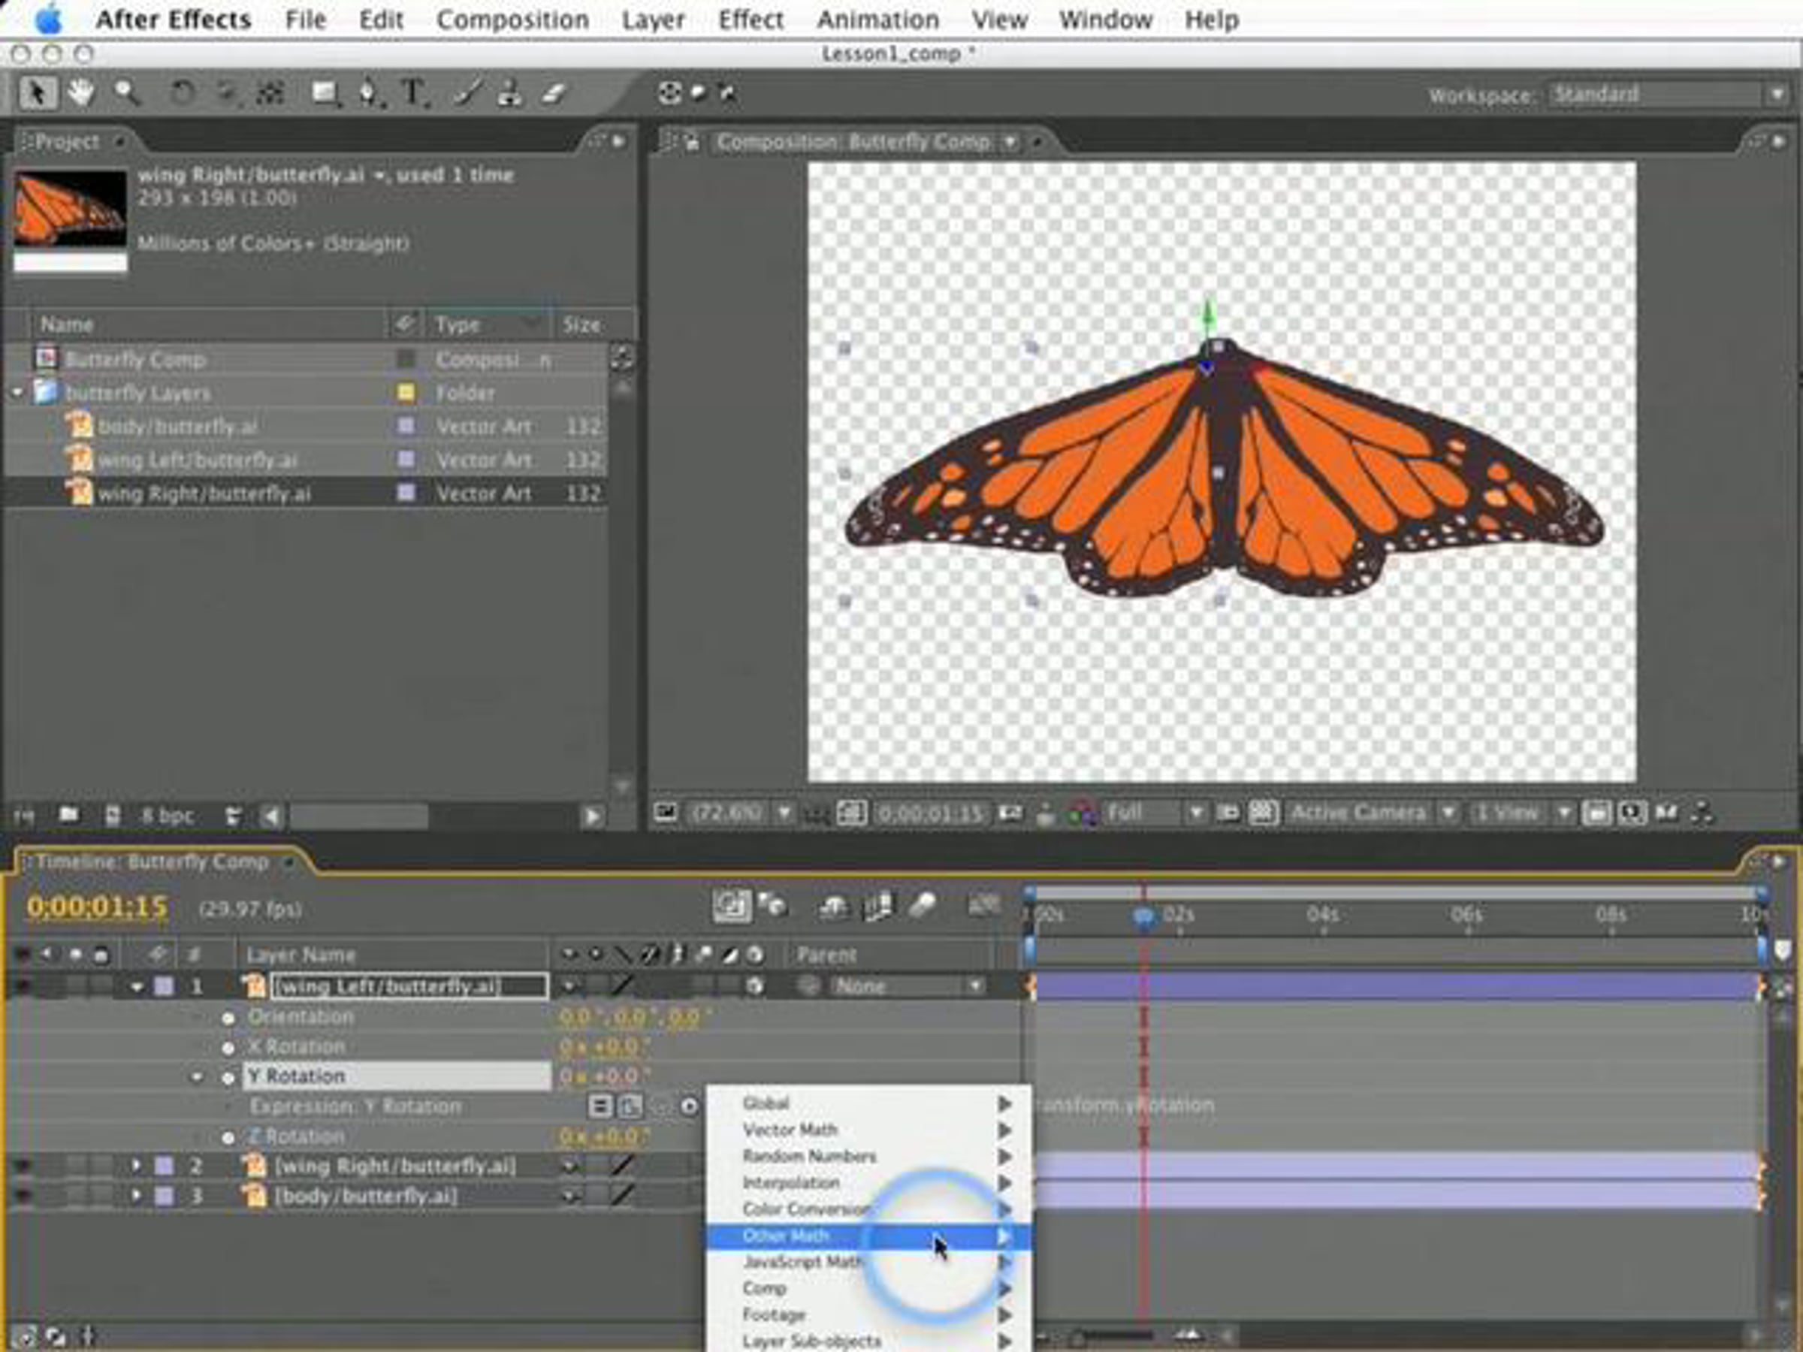Toggle the X Rotation stopwatch
This screenshot has width=1803, height=1352.
pos(228,1047)
